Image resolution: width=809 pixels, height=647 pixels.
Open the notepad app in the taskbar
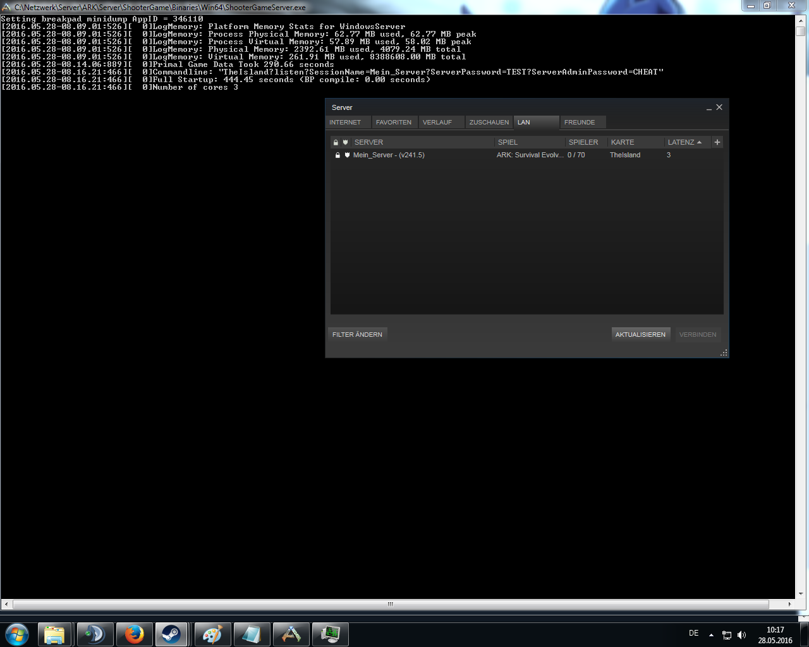tap(252, 634)
